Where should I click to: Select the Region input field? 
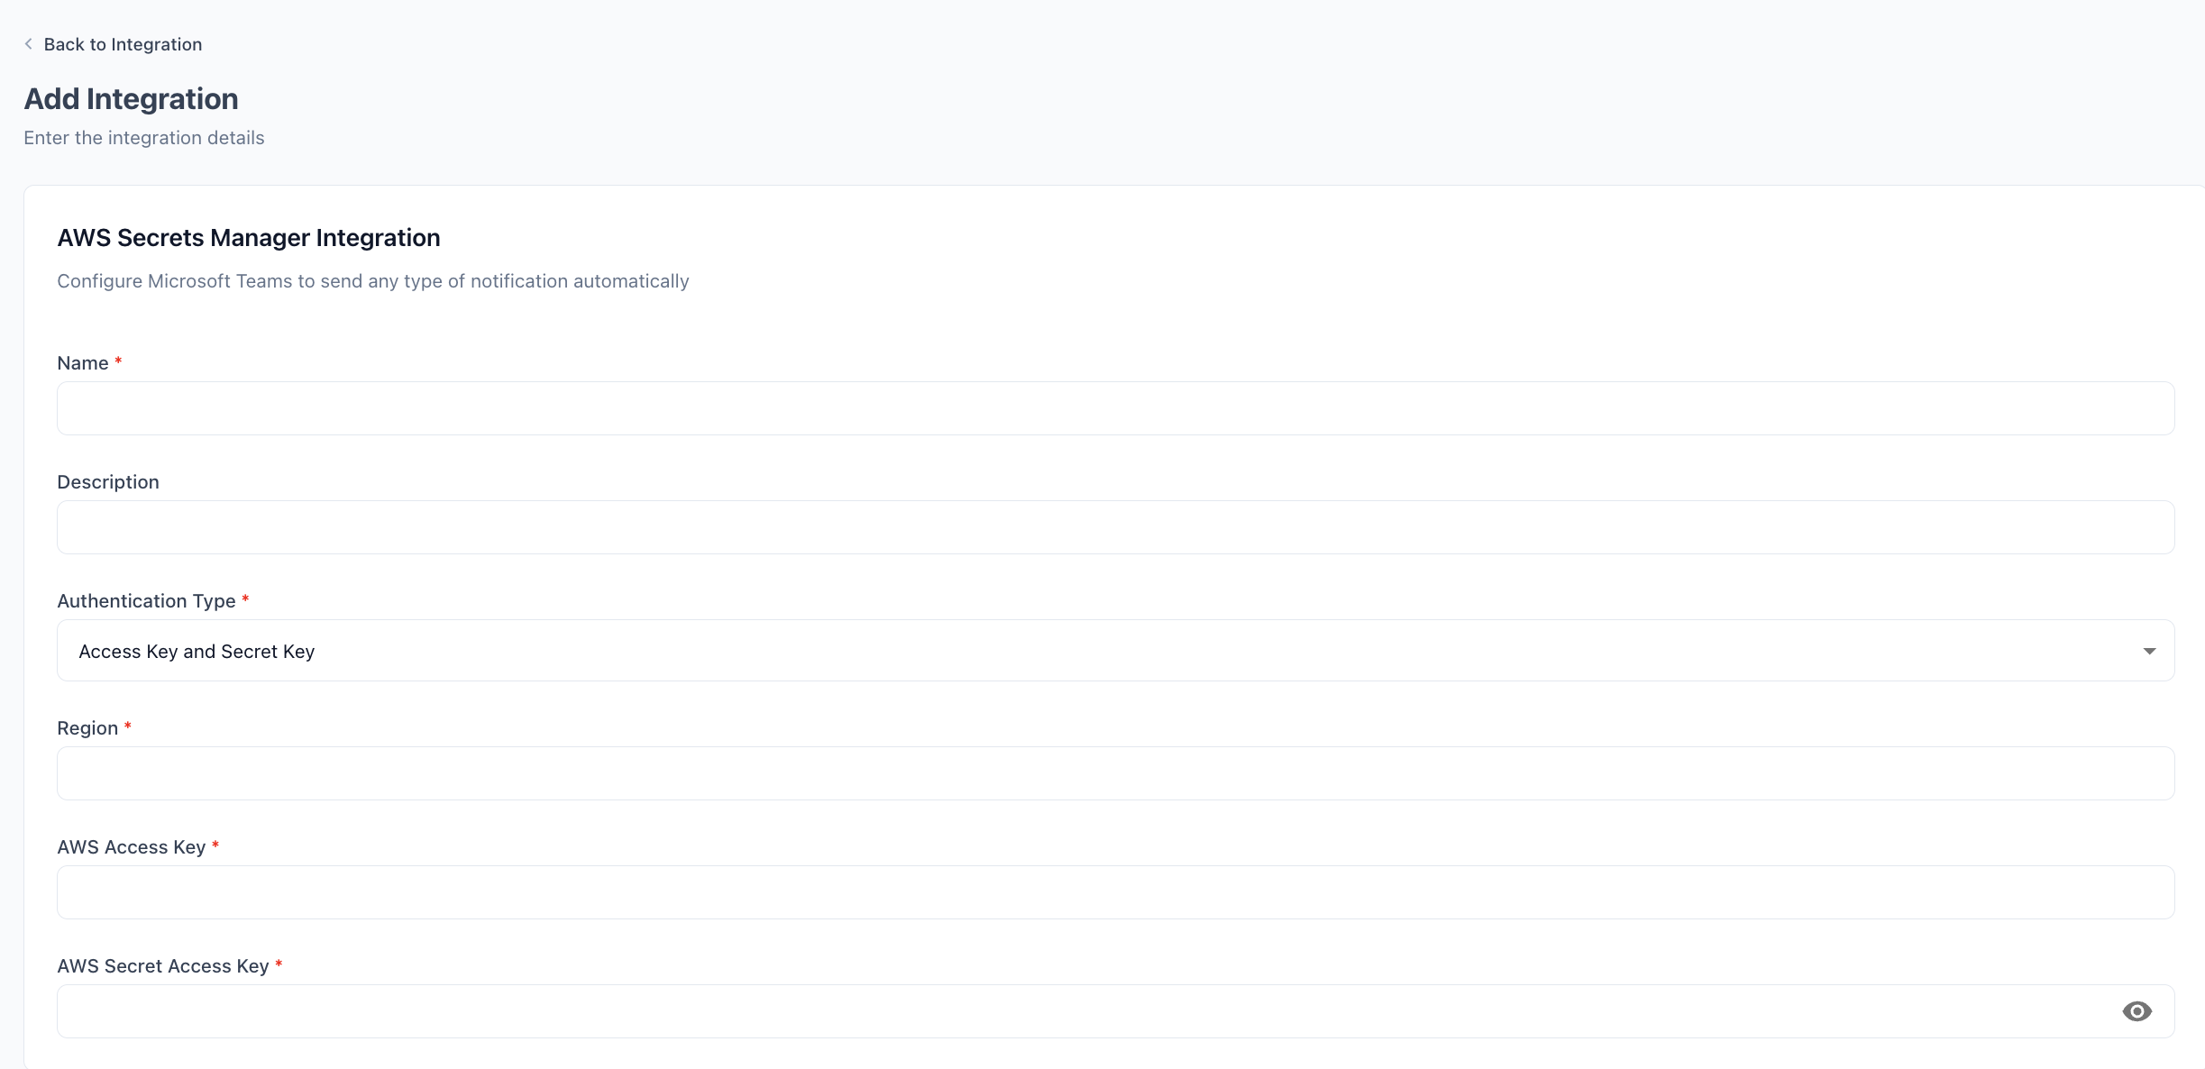[x=1116, y=773]
